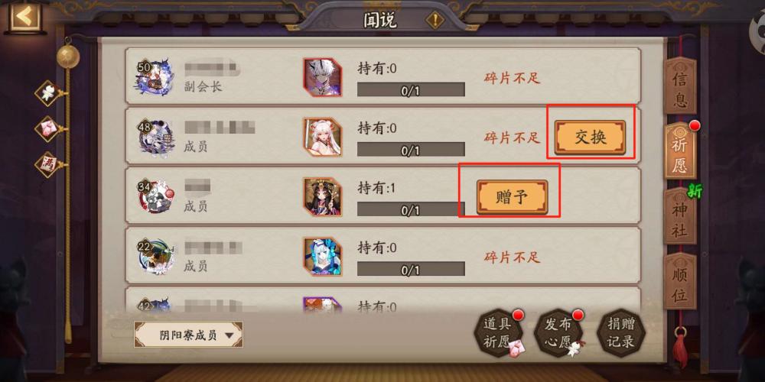Screen dimensions: 765x382
Task: Click the 交换 button
Action: [x=590, y=138]
